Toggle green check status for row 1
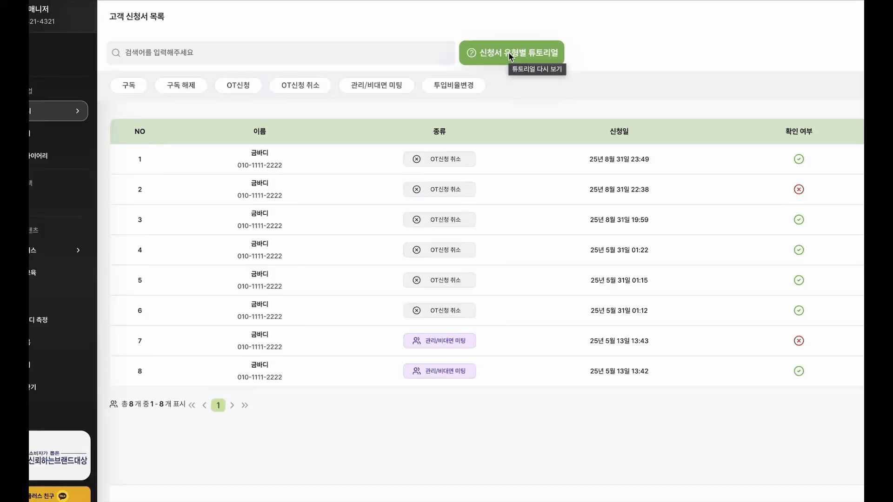This screenshot has width=893, height=502. 799,159
